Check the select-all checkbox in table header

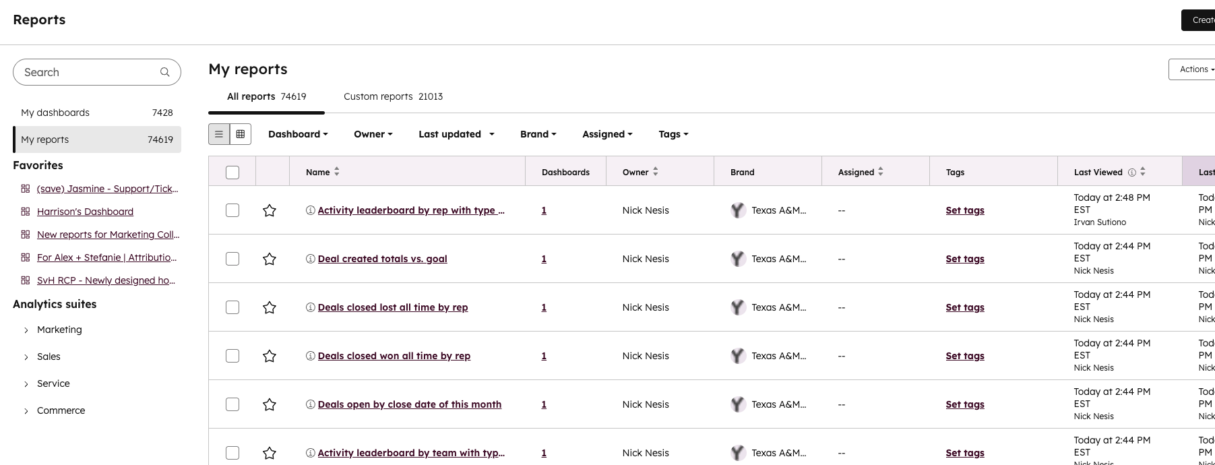[232, 173]
